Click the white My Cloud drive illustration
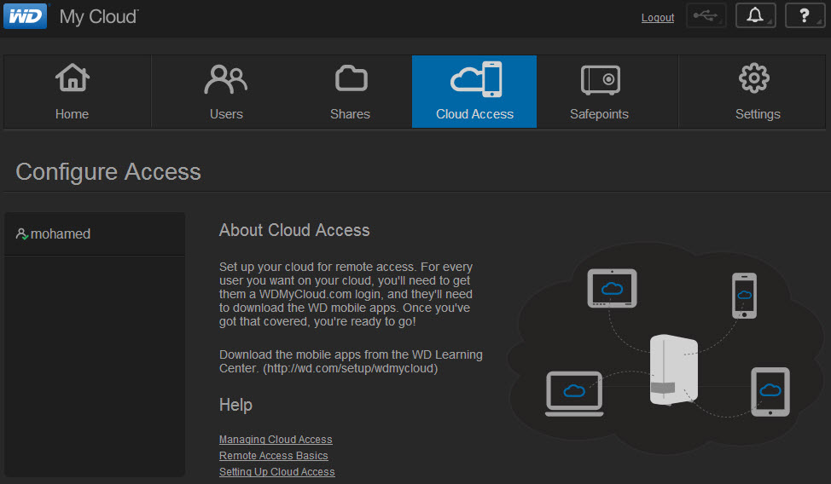 coord(674,370)
